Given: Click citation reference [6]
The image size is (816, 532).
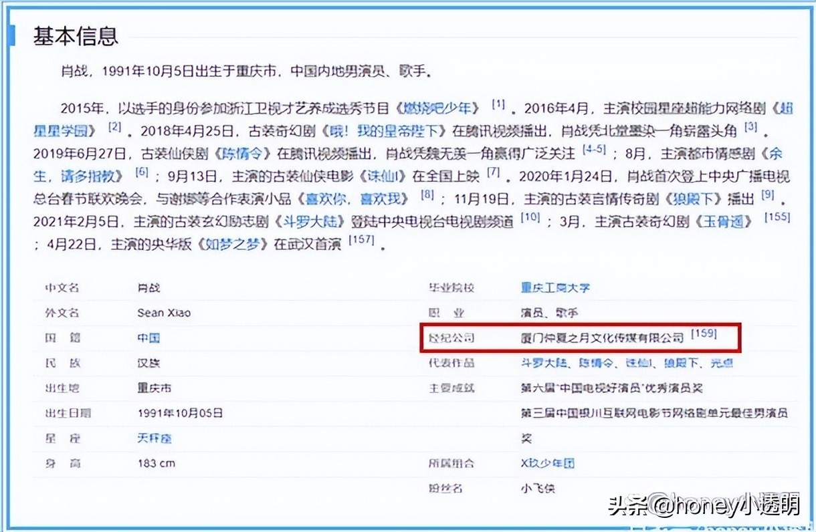Looking at the screenshot, I should point(141,172).
